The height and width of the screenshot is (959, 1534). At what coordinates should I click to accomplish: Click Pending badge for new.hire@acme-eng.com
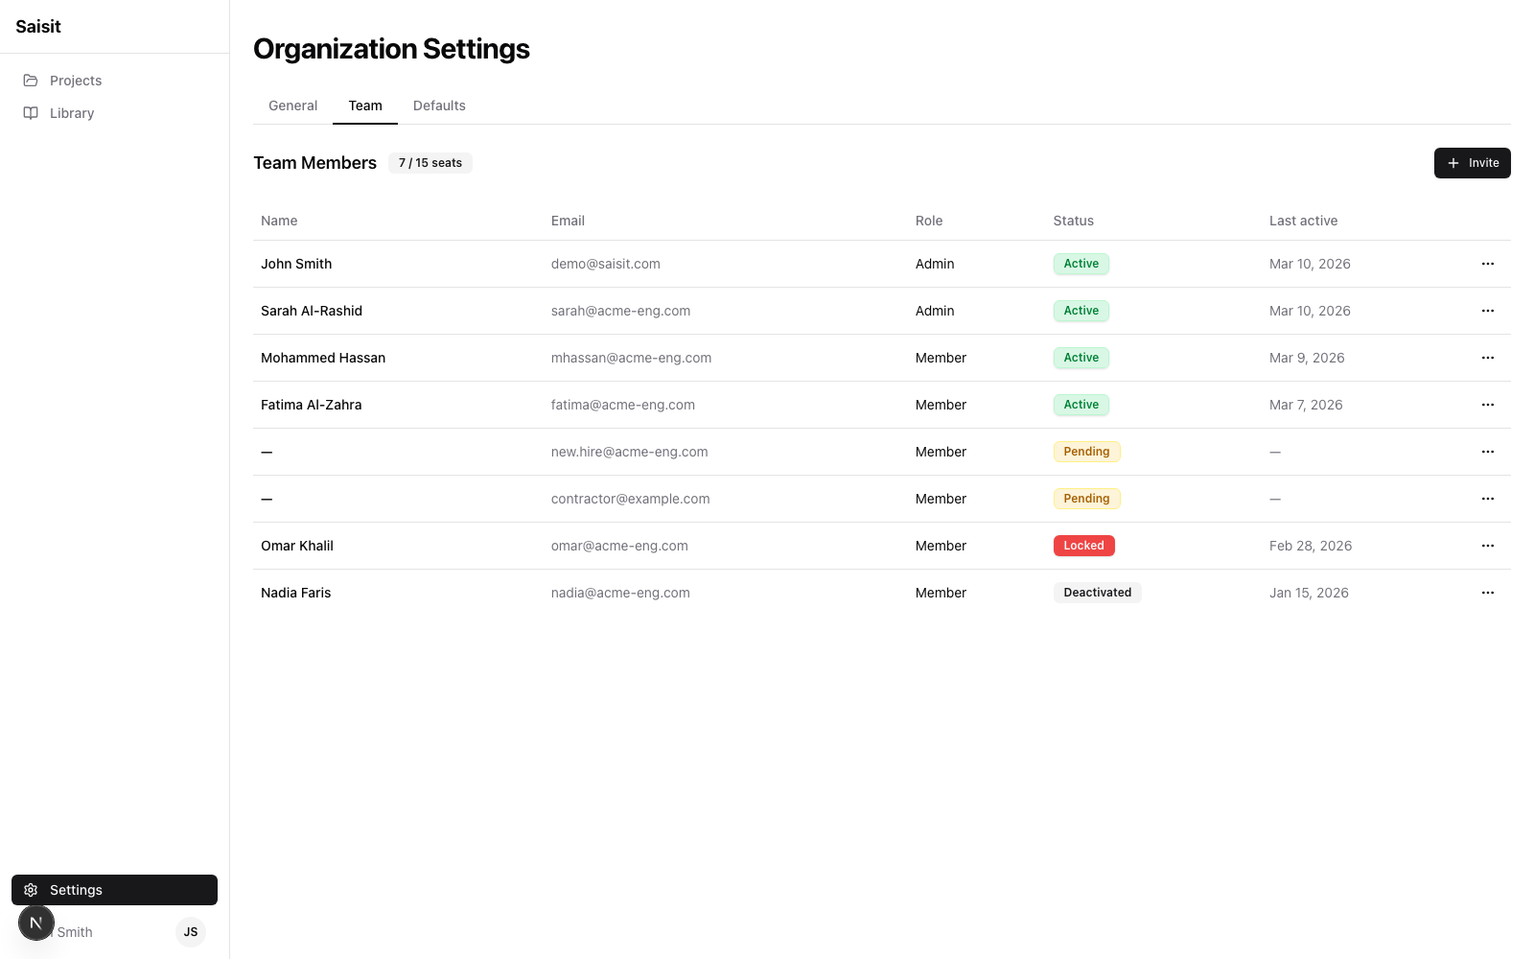coord(1086,452)
